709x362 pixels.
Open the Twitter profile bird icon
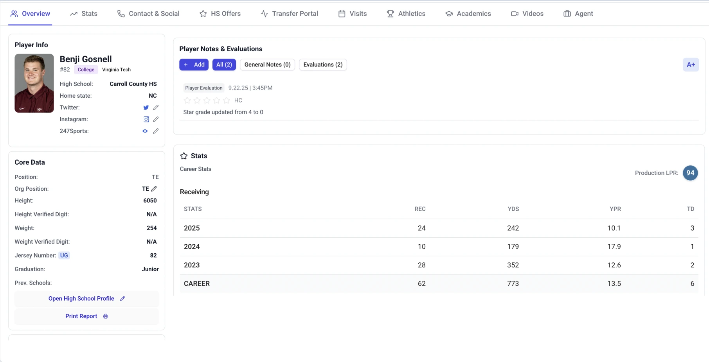coord(146,108)
